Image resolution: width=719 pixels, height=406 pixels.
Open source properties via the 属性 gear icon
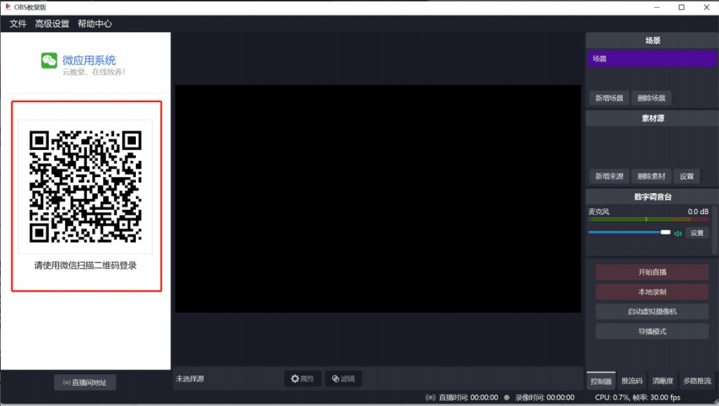(295, 378)
